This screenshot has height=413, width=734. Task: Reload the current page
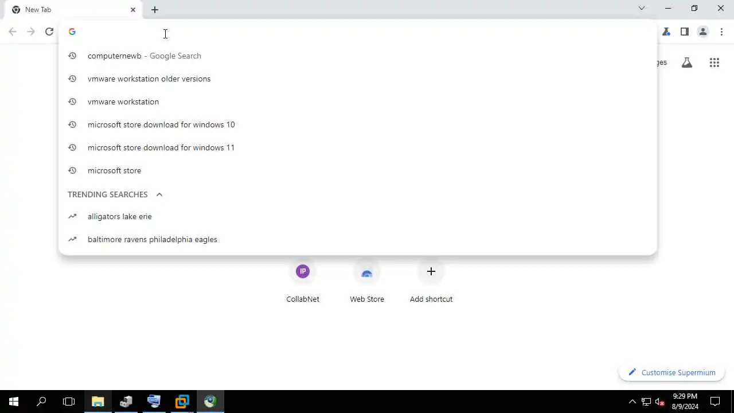tap(49, 32)
